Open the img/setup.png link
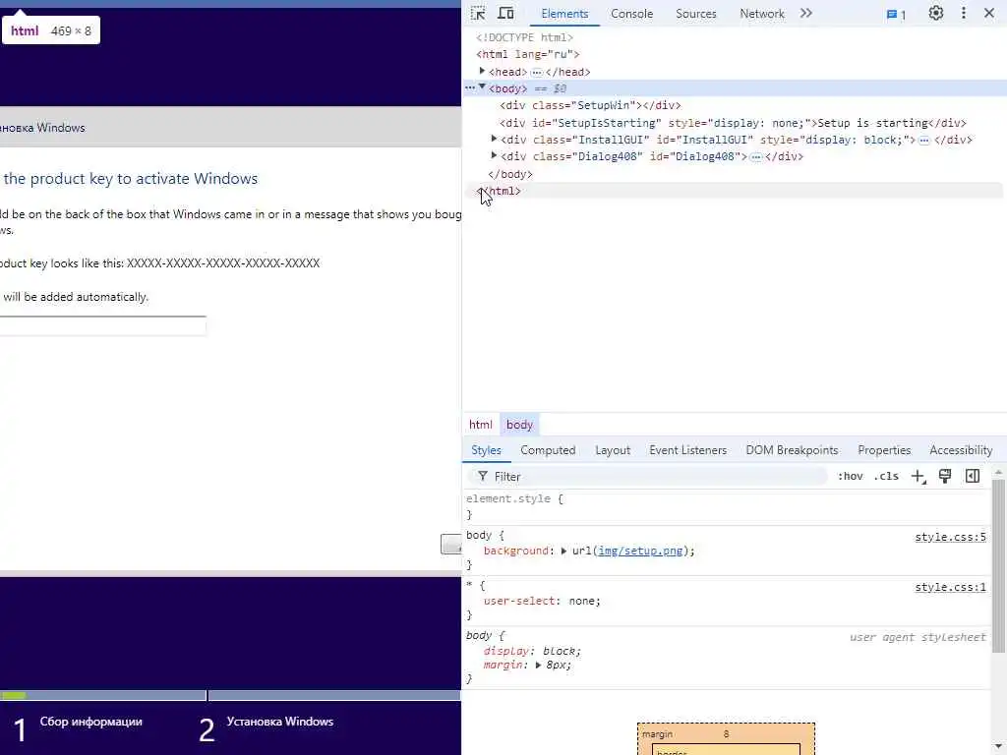 pos(640,551)
